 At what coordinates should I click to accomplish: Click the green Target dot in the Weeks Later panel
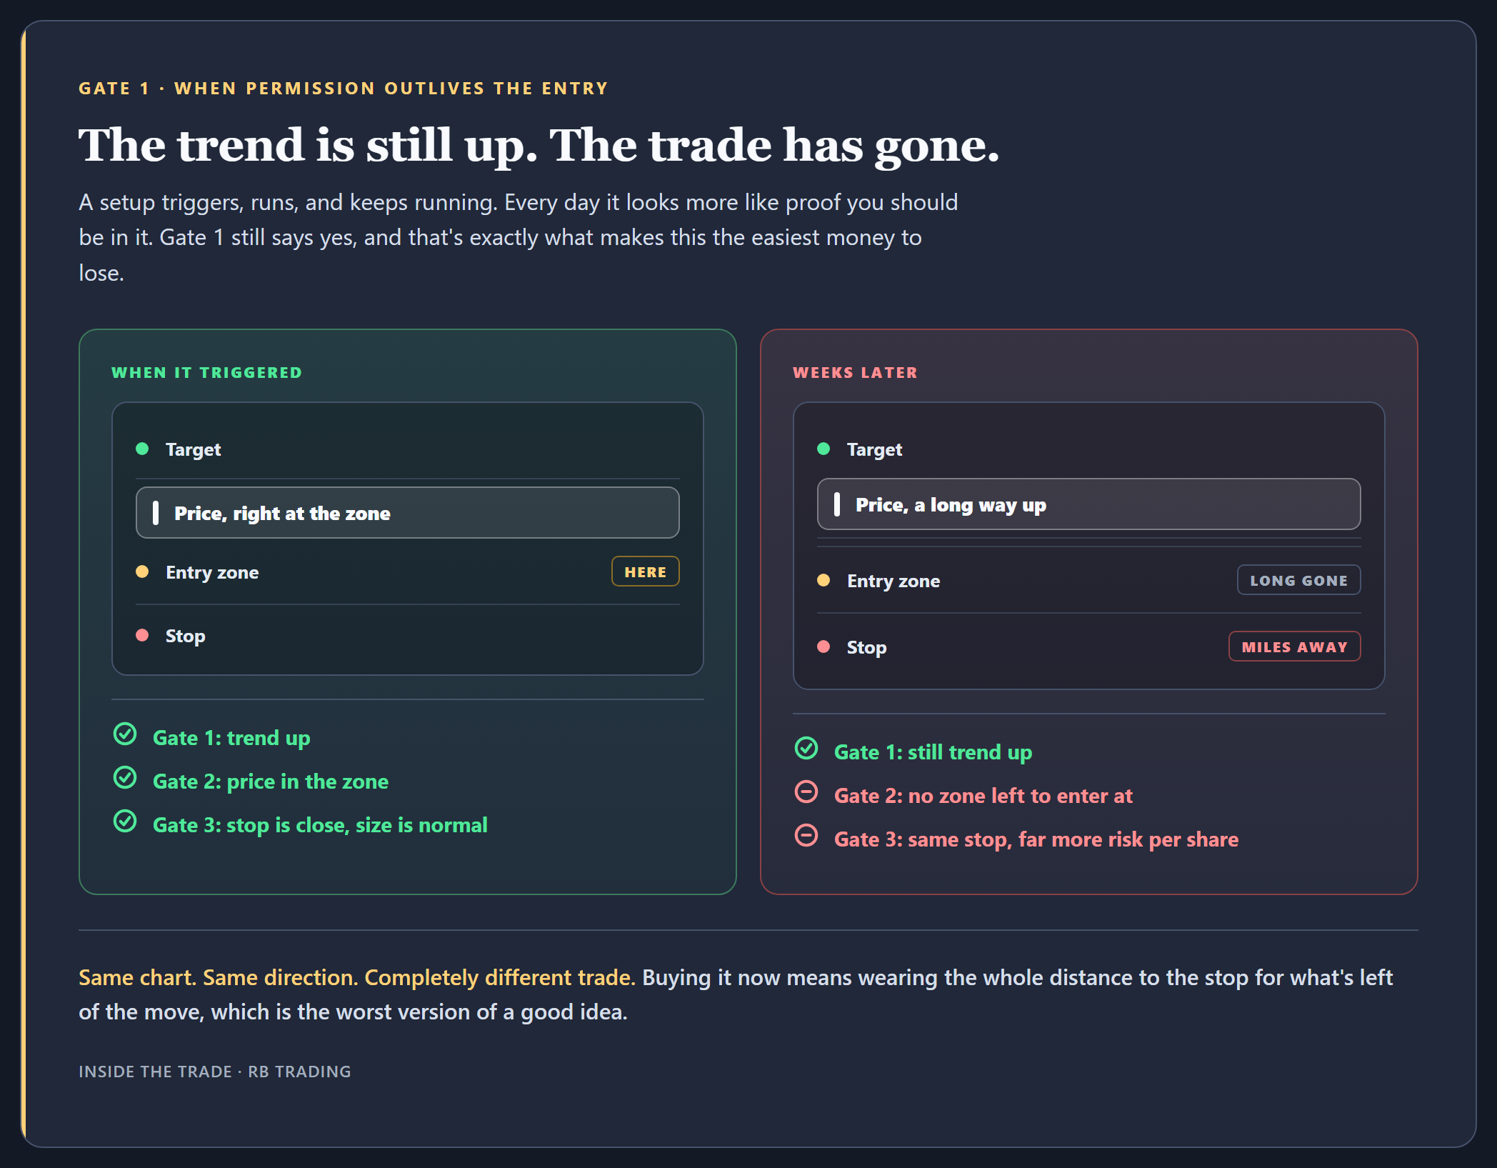tap(823, 449)
